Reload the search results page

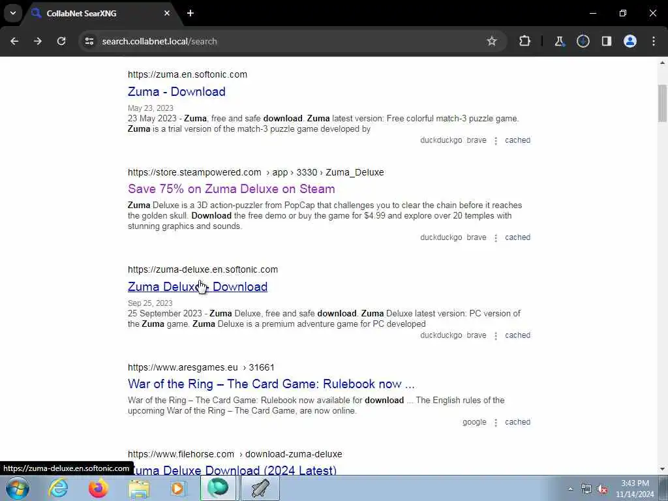point(61,41)
